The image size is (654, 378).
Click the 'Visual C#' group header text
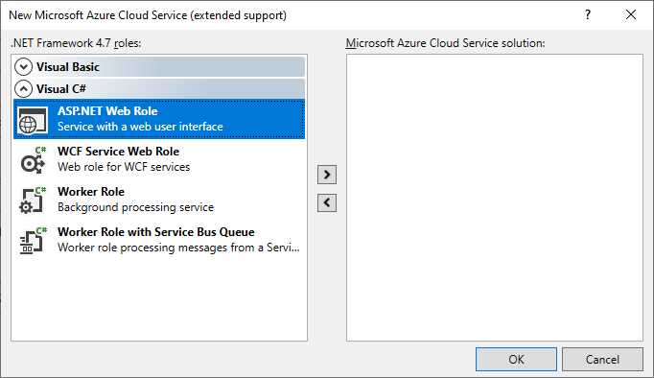point(61,89)
